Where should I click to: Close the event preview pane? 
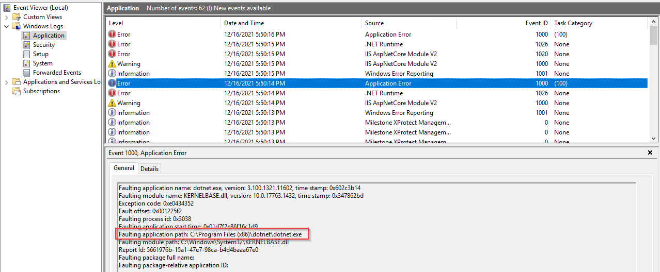650,153
